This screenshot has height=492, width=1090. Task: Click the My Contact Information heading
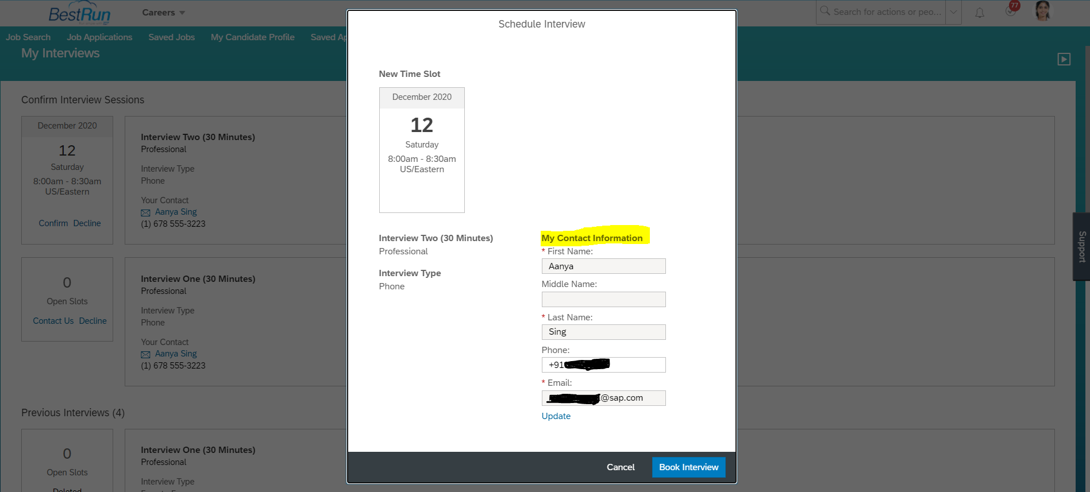tap(592, 238)
